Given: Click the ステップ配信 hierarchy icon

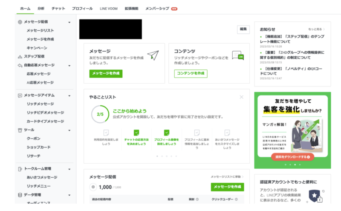Looking at the screenshot, I should click(x=20, y=57).
